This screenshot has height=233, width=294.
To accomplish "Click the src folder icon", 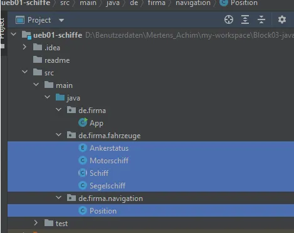I will [38, 72].
